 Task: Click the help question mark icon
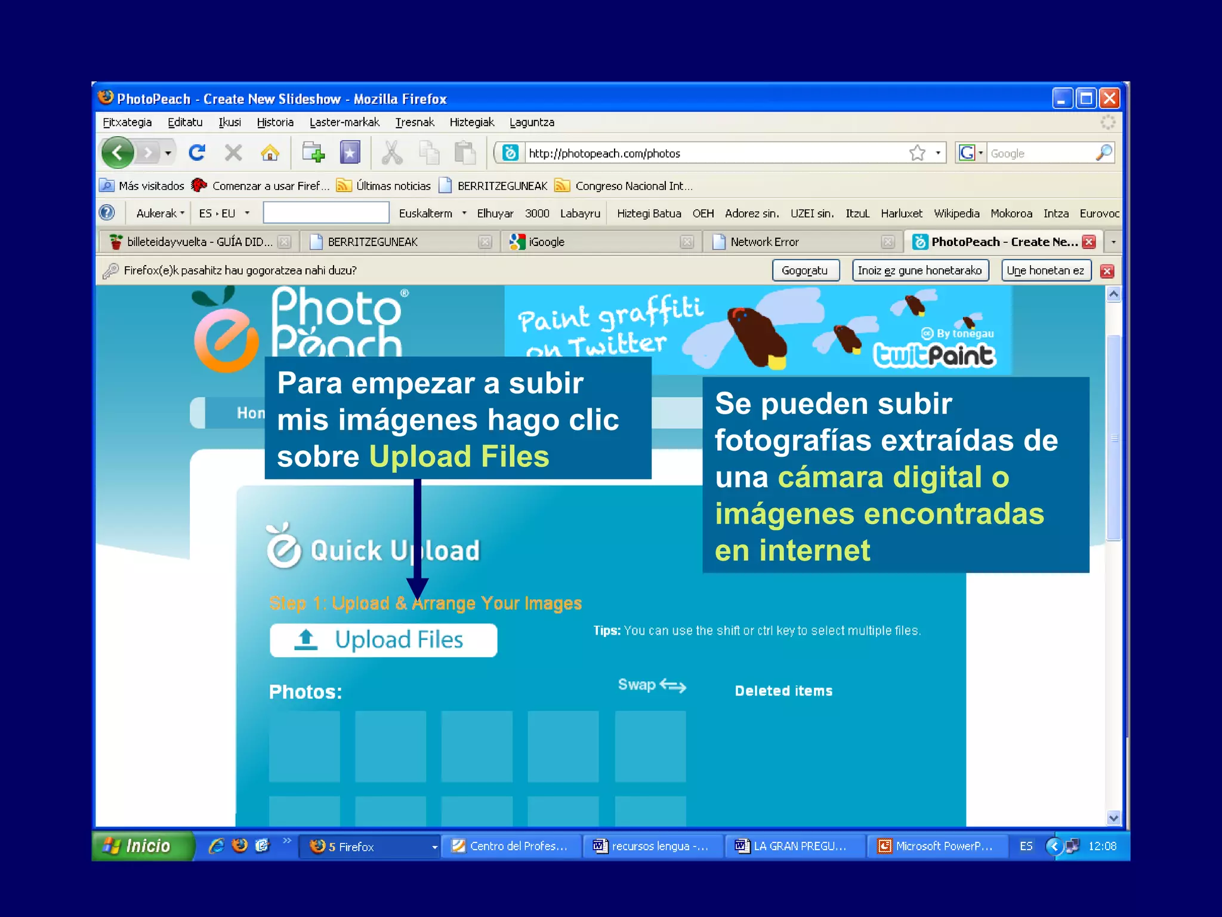[x=107, y=213]
